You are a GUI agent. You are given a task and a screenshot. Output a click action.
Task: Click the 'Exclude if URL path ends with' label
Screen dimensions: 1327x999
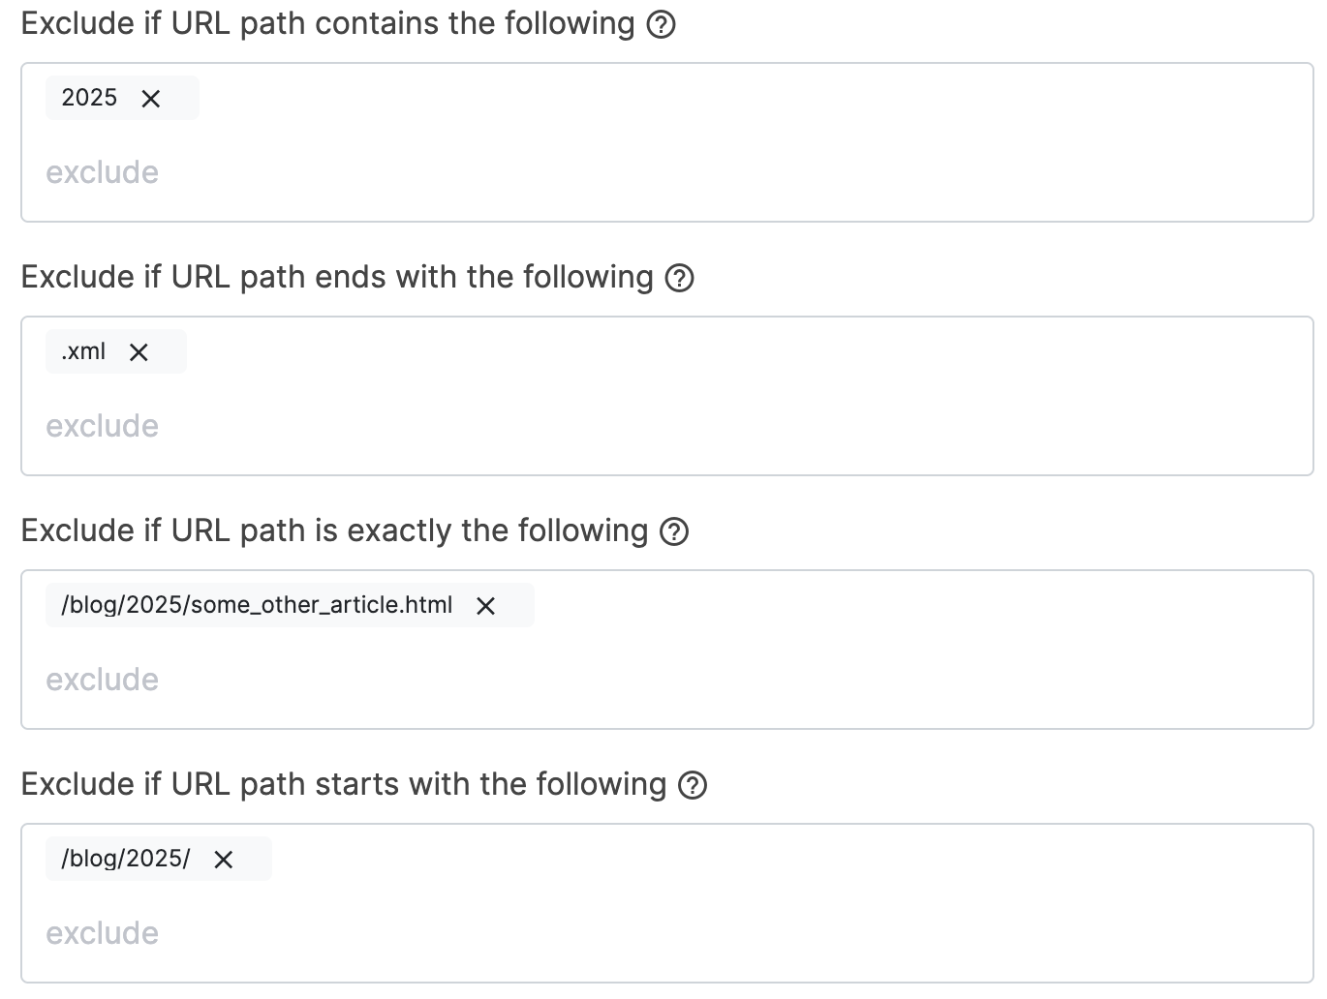(x=336, y=277)
